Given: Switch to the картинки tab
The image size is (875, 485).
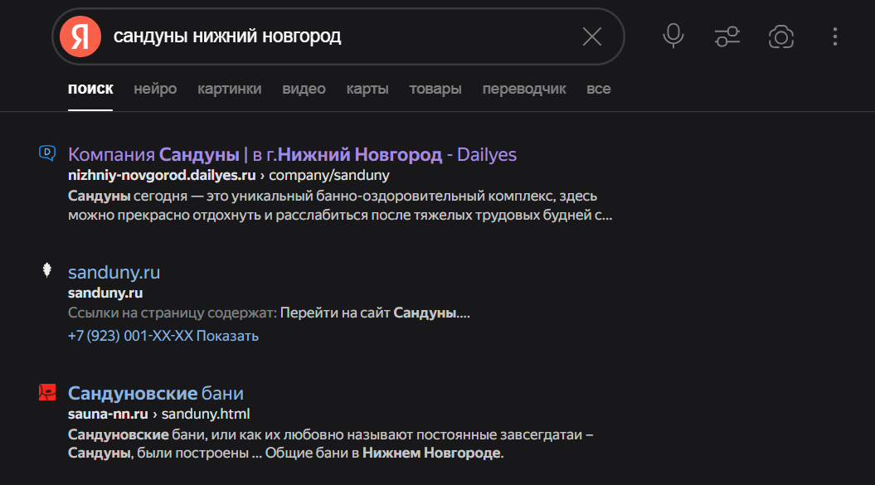Looking at the screenshot, I should coord(229,89).
